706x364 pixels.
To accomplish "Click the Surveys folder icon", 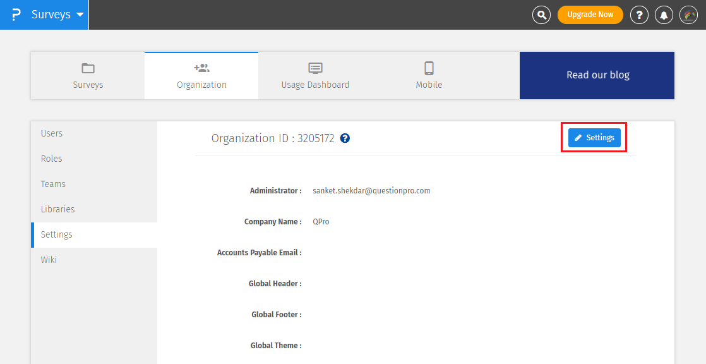I will point(88,68).
